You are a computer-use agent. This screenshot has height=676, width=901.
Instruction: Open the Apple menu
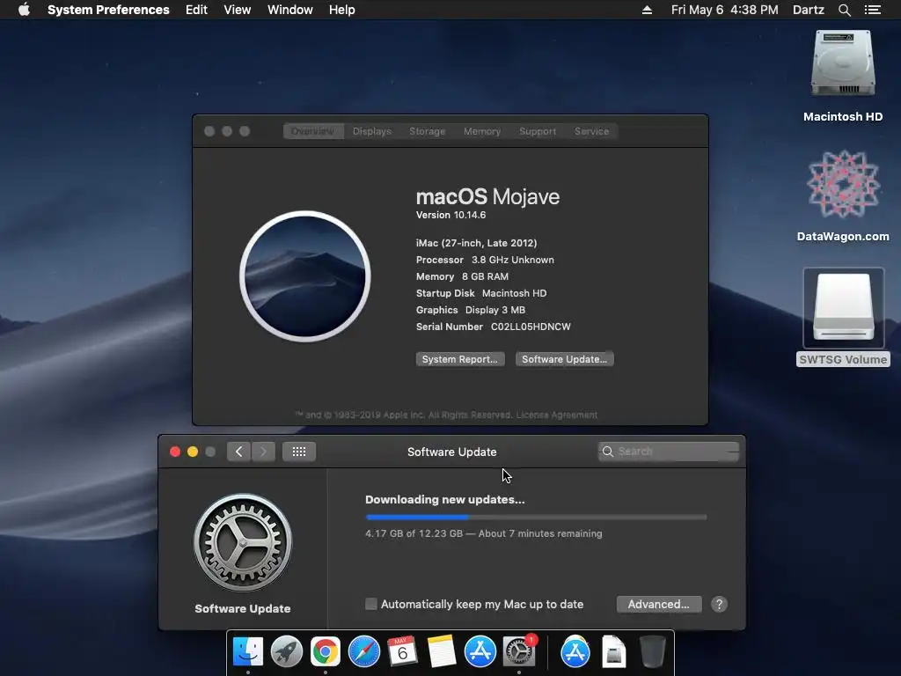[24, 10]
